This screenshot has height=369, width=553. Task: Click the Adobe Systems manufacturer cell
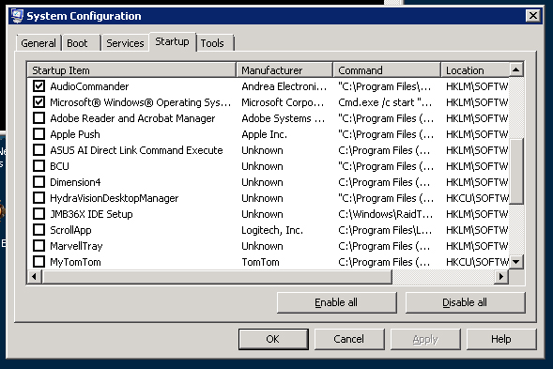284,118
